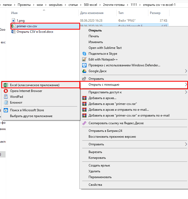Screen dimensions: 188x199
Task: Choose Изменить in the context menu
Action: [96, 42]
